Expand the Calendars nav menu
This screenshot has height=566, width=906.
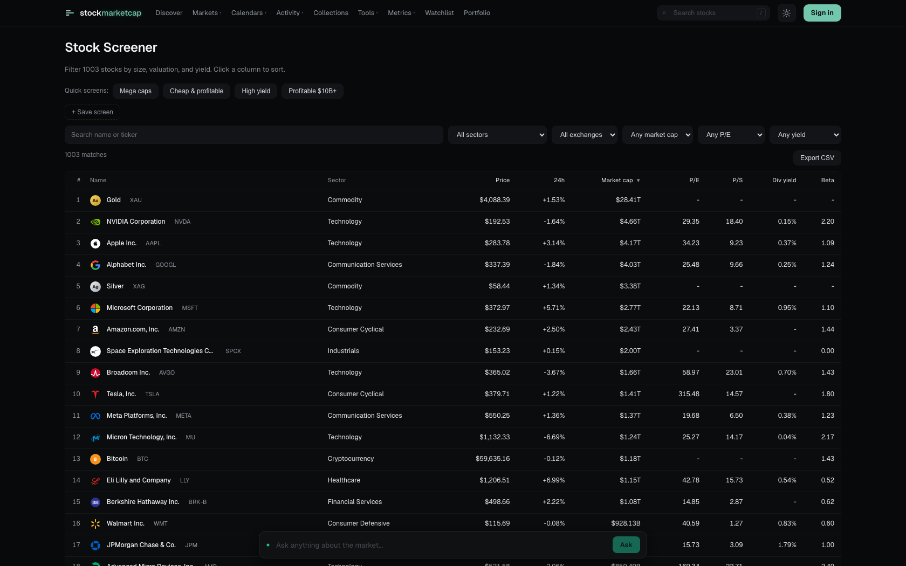pyautogui.click(x=249, y=13)
